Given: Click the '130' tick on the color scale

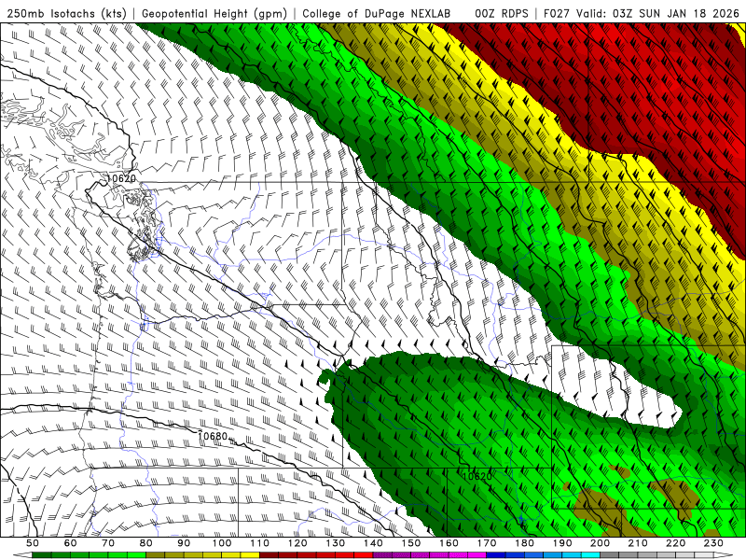Looking at the screenshot, I should pyautogui.click(x=336, y=543).
